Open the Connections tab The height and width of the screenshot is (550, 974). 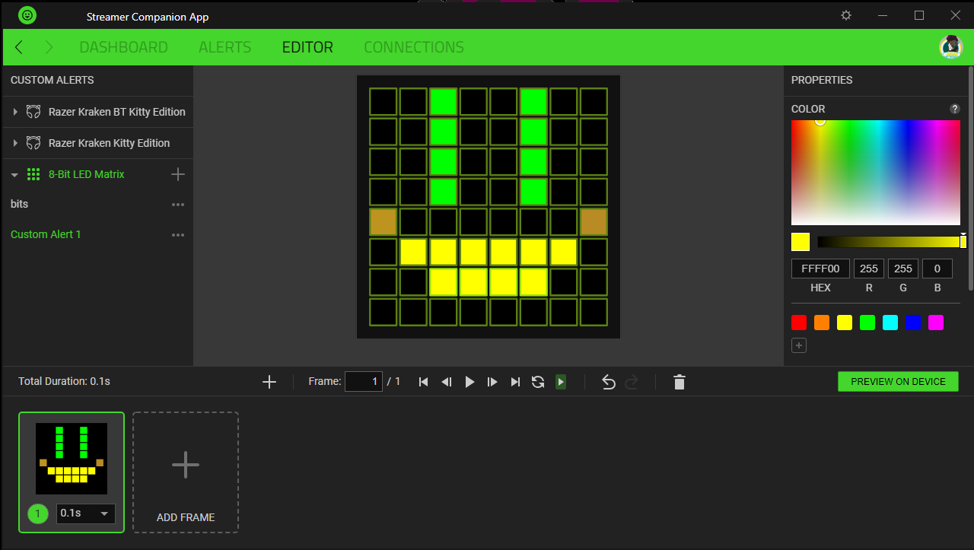pos(414,47)
